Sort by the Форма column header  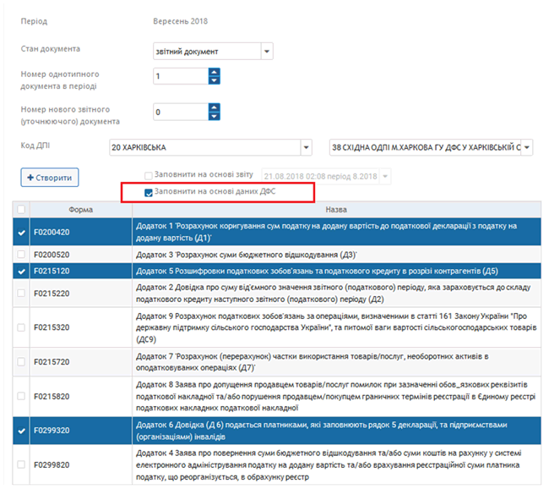tap(82, 209)
